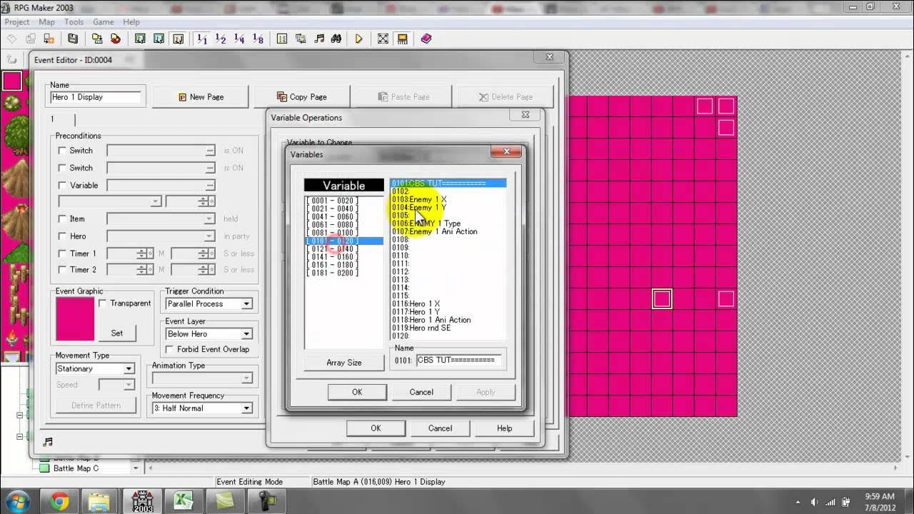The height and width of the screenshot is (514, 914).
Task: Open the Project menu
Action: point(17,22)
